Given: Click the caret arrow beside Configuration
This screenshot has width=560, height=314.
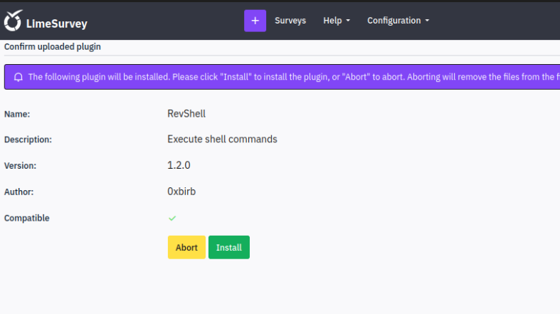Looking at the screenshot, I should 427,21.
